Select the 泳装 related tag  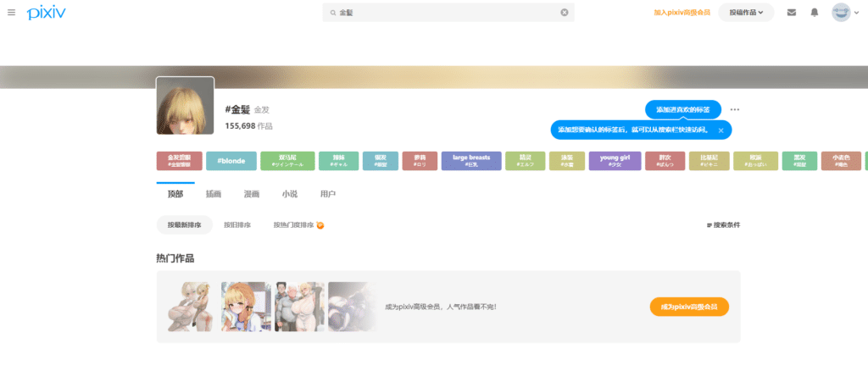[567, 161]
